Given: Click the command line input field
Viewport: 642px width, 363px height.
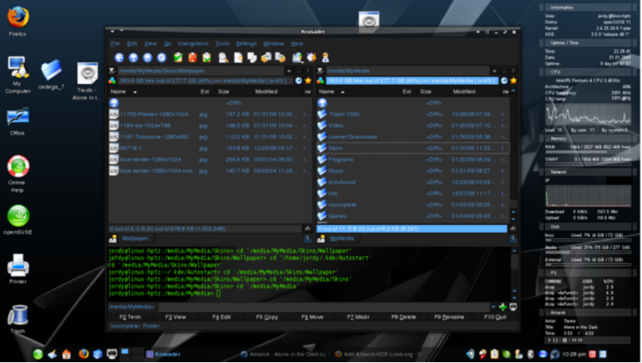Looking at the screenshot, I should (323, 306).
